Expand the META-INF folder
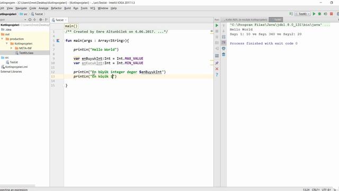 [x=11, y=48]
